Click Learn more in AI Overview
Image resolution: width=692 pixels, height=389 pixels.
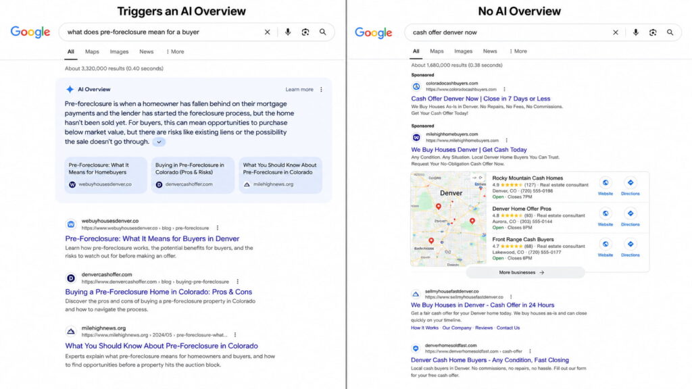pos(299,90)
